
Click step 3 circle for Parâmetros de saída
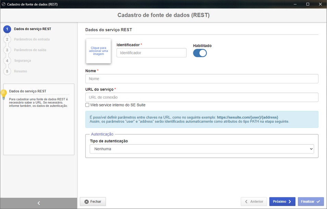click(x=7, y=50)
